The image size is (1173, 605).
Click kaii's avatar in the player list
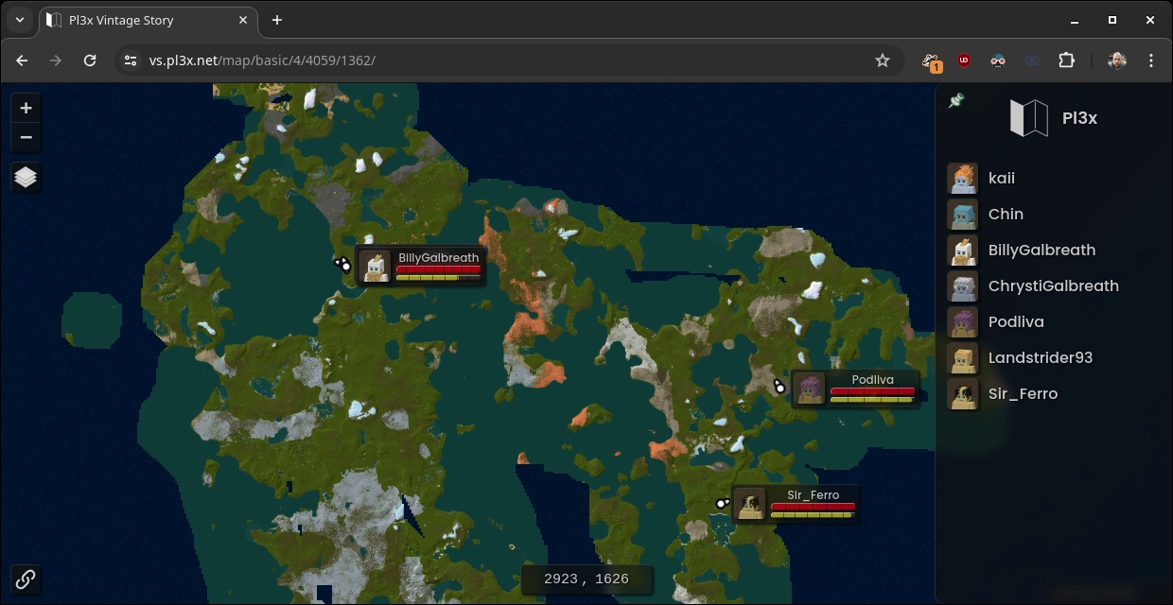963,178
